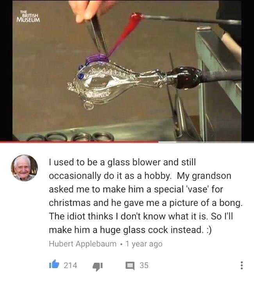Click the thumbs-down dislike icon
Screen dimensions: 254x281
click(x=98, y=267)
